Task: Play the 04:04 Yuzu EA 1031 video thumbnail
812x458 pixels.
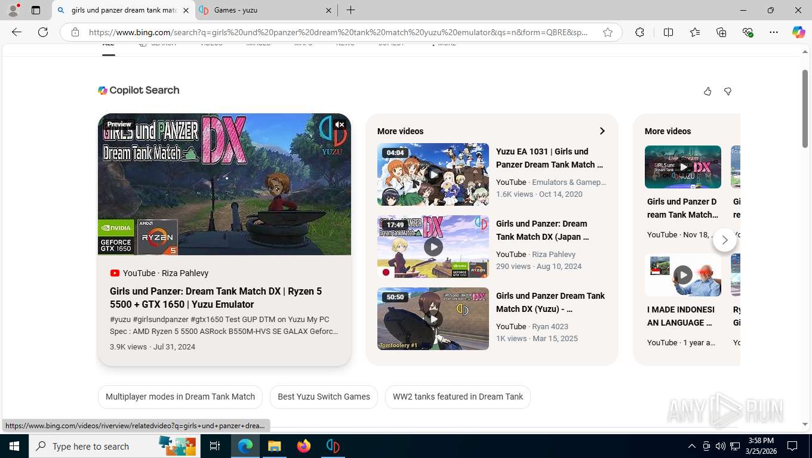Action: tap(433, 174)
